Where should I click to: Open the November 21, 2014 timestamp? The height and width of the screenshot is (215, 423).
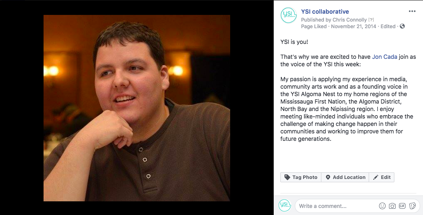point(353,27)
